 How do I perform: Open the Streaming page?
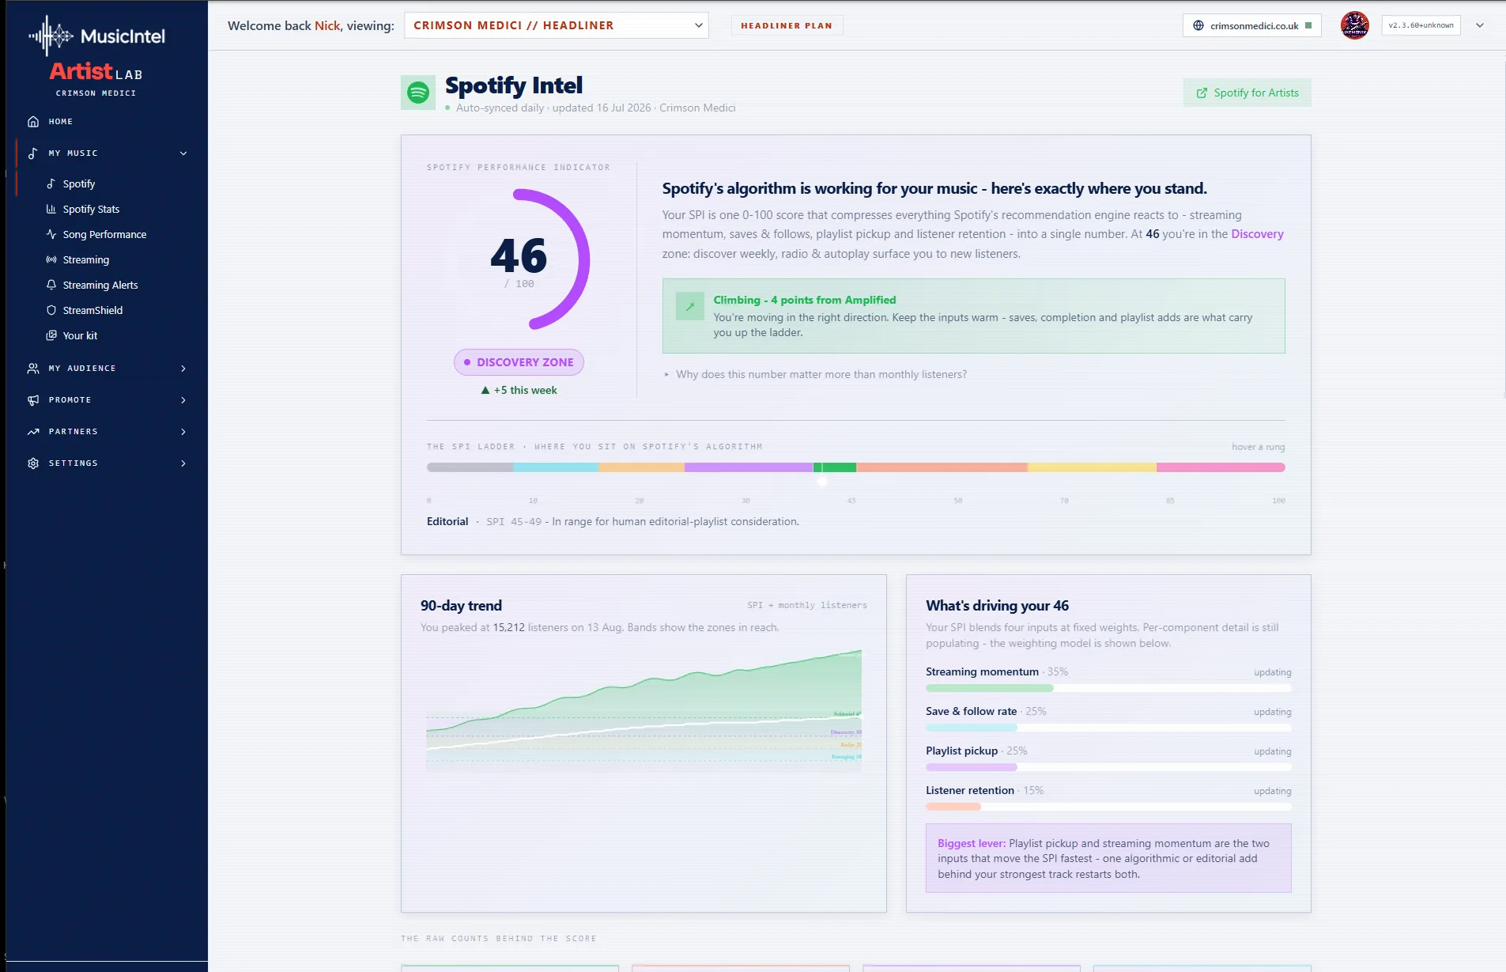click(x=86, y=259)
